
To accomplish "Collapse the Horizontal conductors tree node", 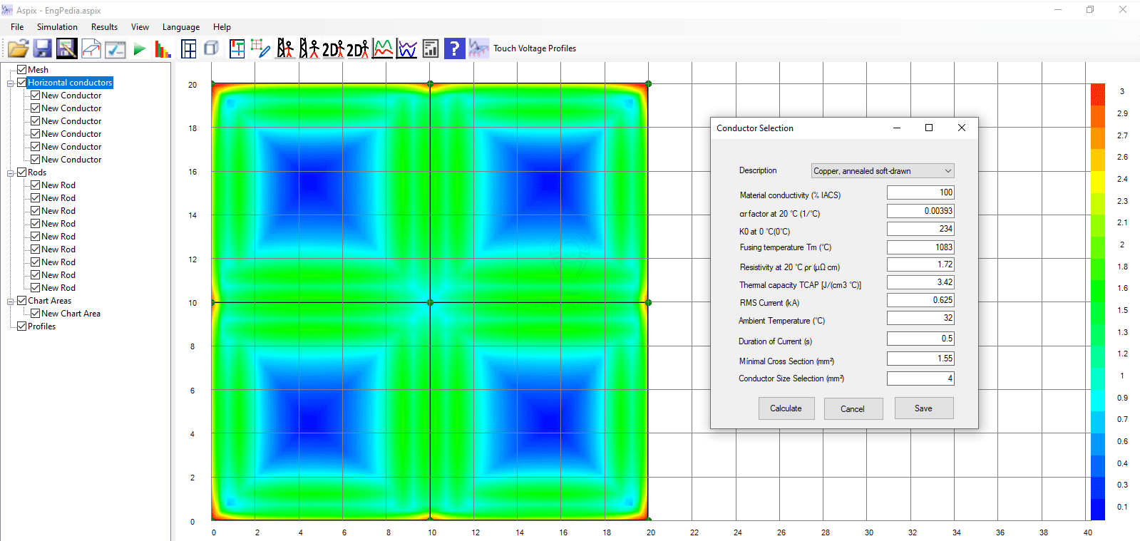I will pos(11,83).
